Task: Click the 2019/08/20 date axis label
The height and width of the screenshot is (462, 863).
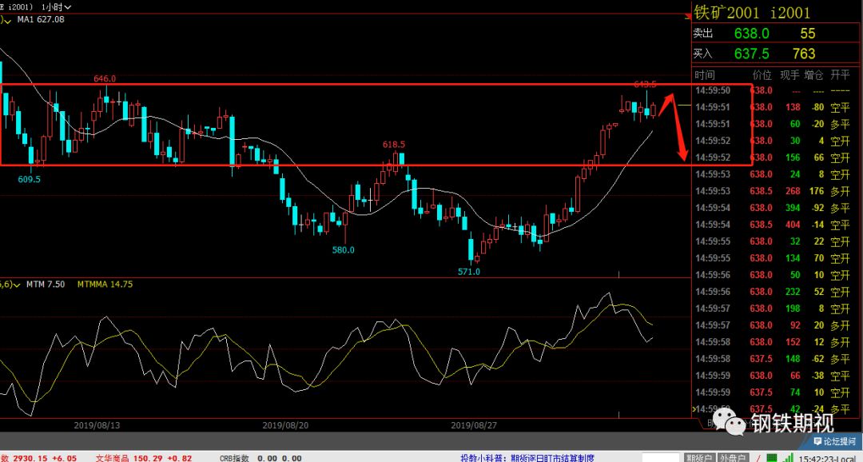Action: click(x=285, y=425)
